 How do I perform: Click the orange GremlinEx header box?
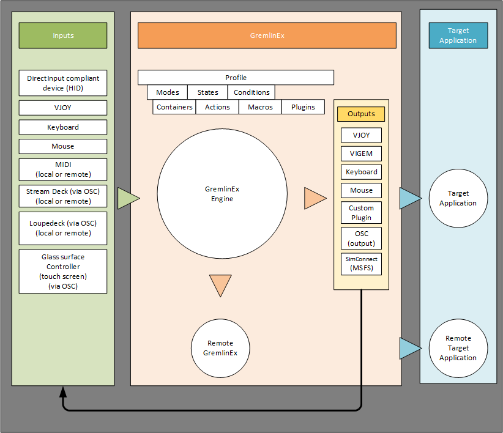(x=267, y=35)
